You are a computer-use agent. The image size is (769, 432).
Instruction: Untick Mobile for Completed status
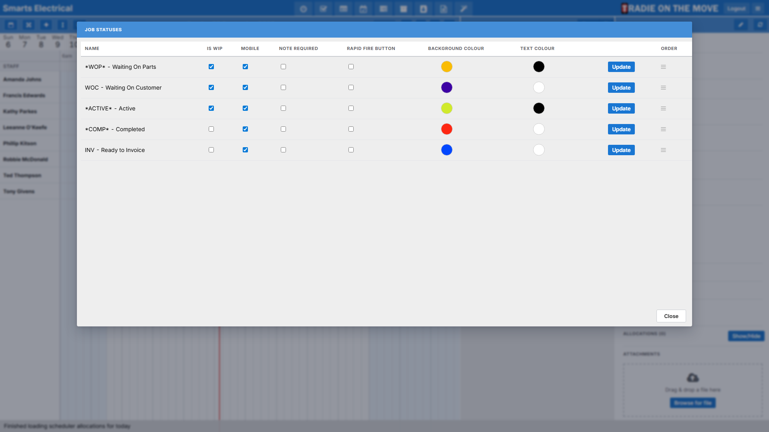tap(245, 129)
